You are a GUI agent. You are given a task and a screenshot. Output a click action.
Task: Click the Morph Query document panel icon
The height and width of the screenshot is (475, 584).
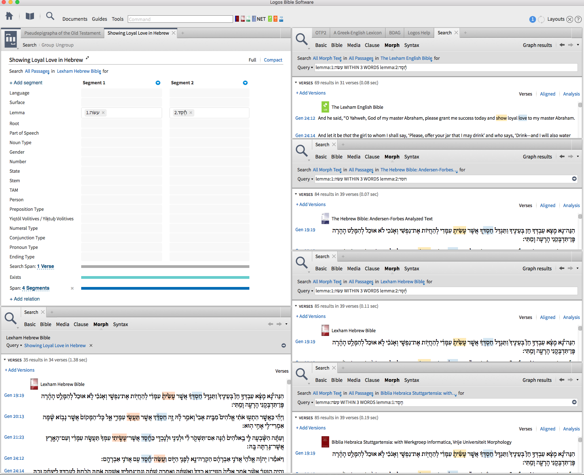point(11,39)
